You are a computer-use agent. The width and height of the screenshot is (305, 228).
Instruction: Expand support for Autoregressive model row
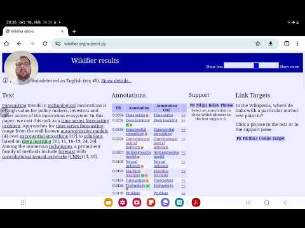click(184, 153)
